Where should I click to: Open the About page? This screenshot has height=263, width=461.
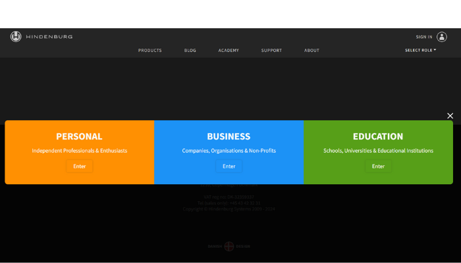coord(312,51)
